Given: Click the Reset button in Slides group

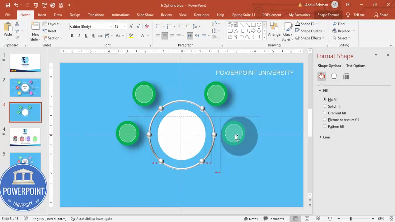Looking at the screenshot, I should tap(50, 31).
